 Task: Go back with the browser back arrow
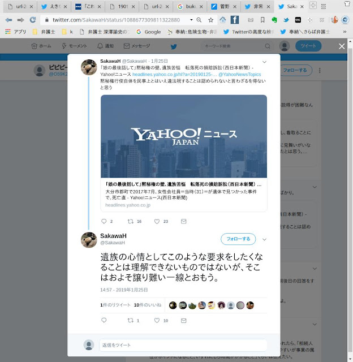(8, 20)
